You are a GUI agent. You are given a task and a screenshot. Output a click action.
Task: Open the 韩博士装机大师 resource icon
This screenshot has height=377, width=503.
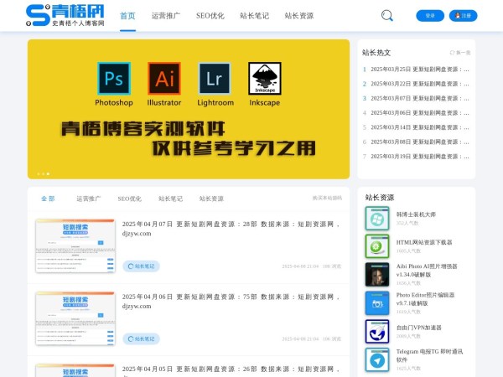click(x=376, y=219)
